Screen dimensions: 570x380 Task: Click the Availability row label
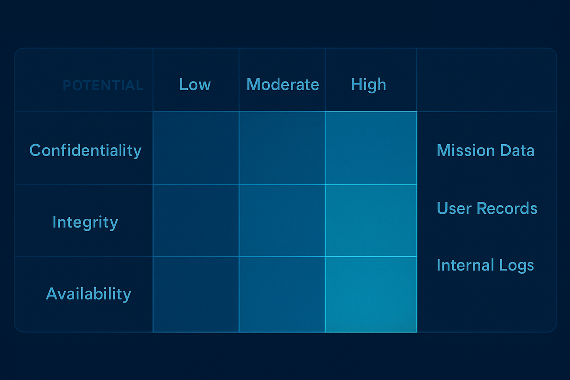(x=88, y=294)
